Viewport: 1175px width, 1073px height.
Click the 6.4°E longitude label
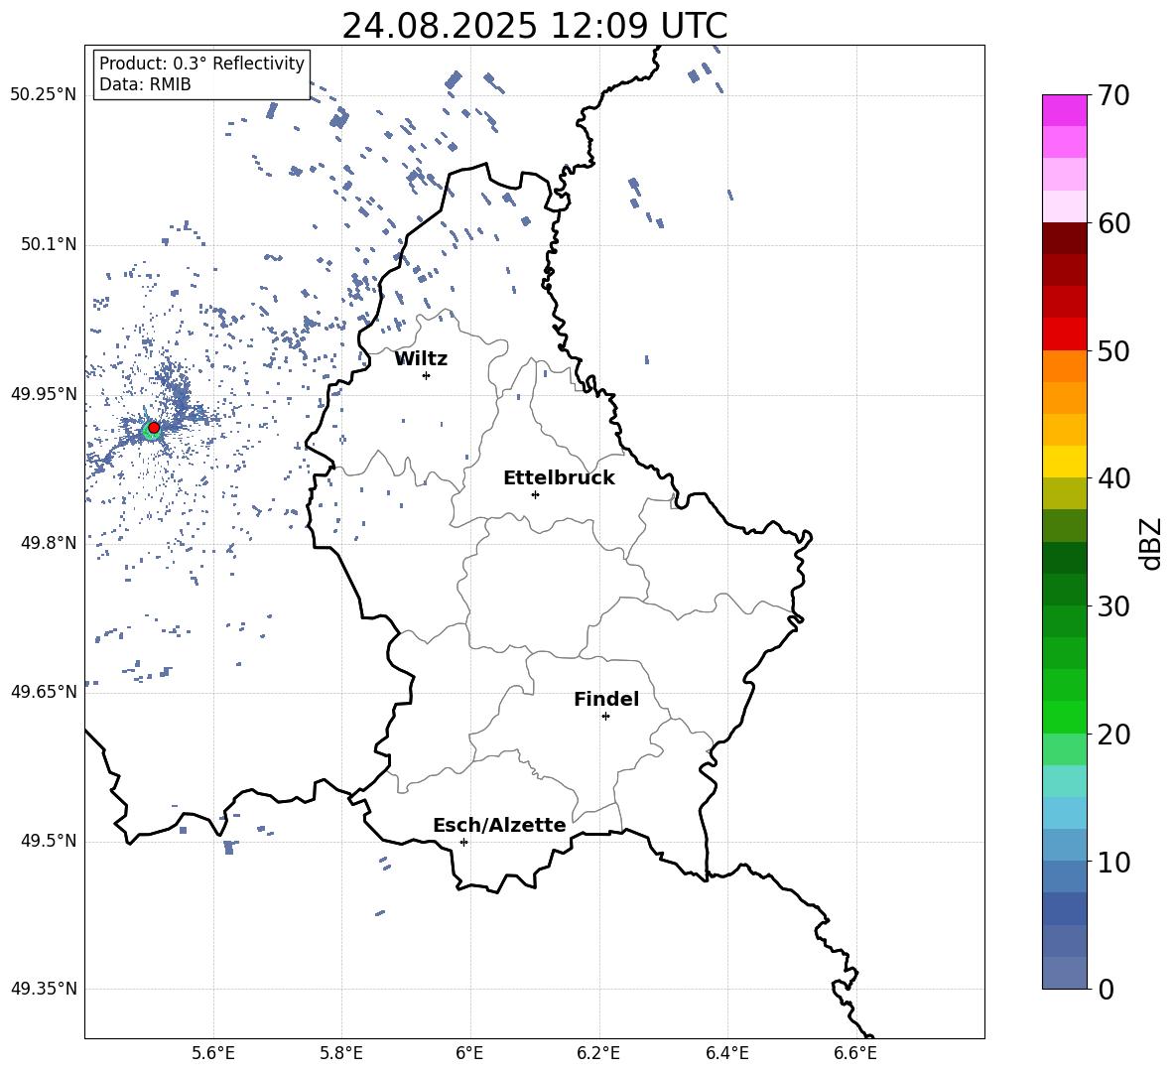pos(726,1053)
